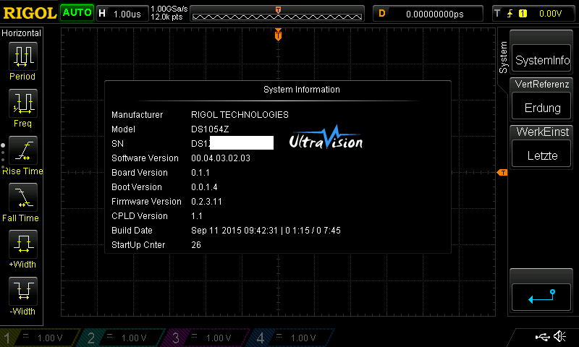
Task: Open the SystemInfo menu button
Action: coord(541,58)
